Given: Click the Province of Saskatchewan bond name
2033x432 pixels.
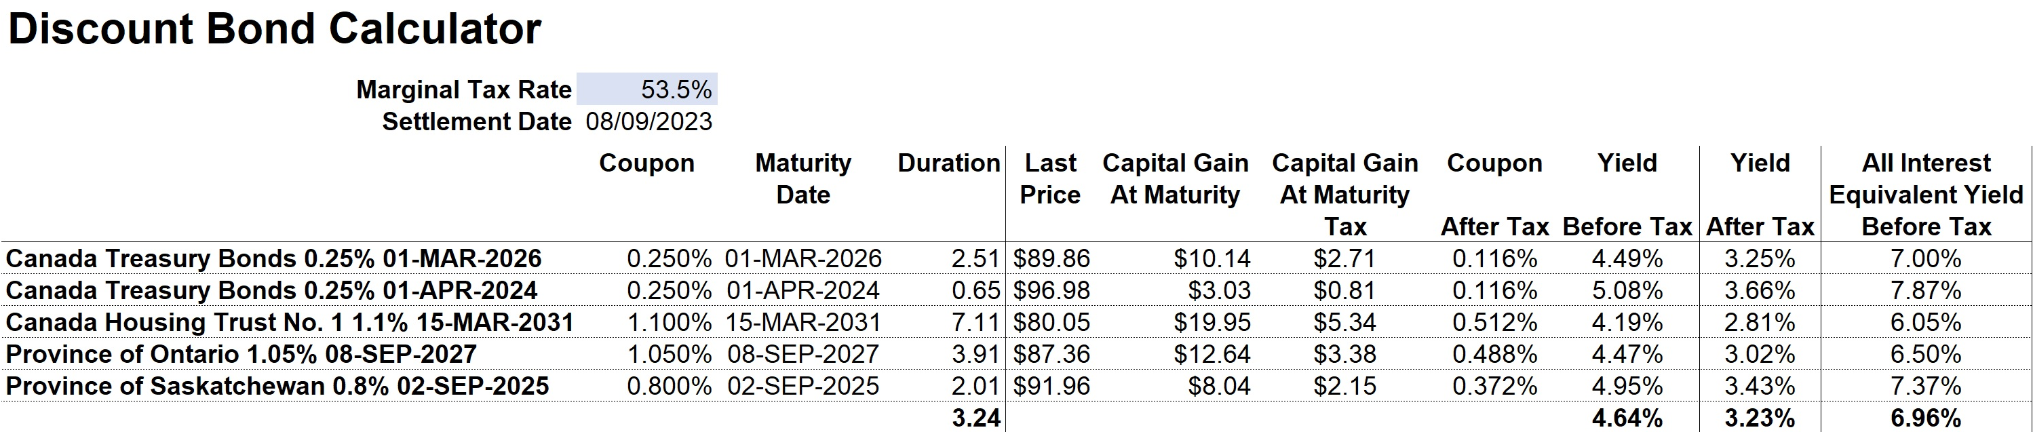Looking at the screenshot, I should click(x=277, y=387).
